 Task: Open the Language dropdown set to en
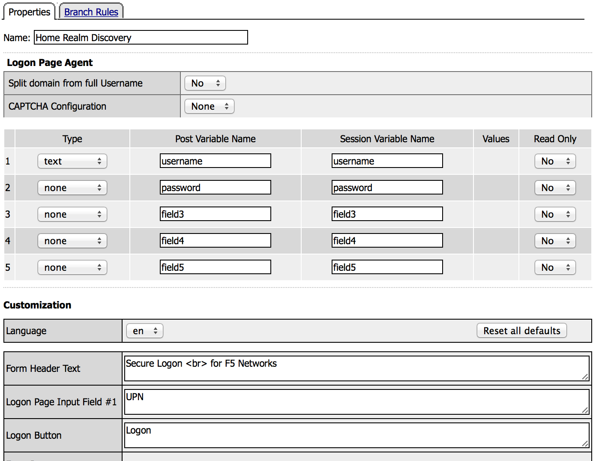(x=144, y=331)
